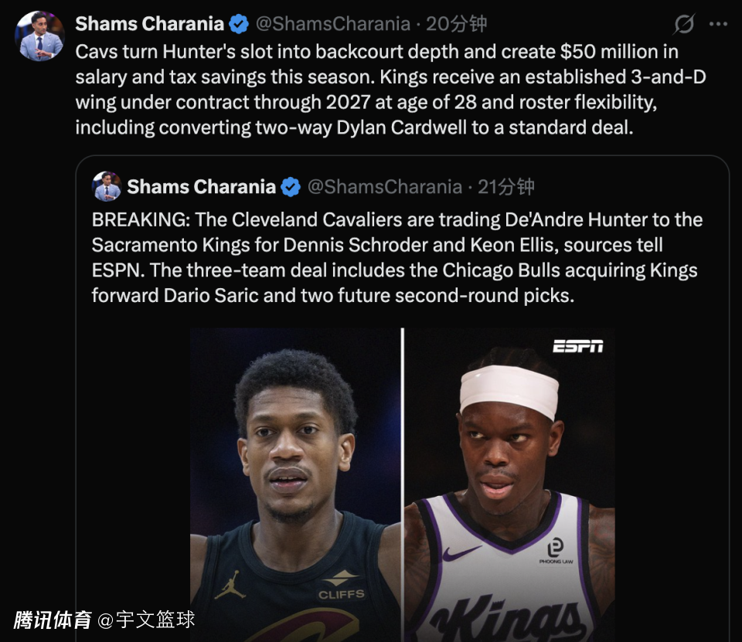
Task: Open Shams Charania's profile avatar on main tweet
Action: pos(39,36)
